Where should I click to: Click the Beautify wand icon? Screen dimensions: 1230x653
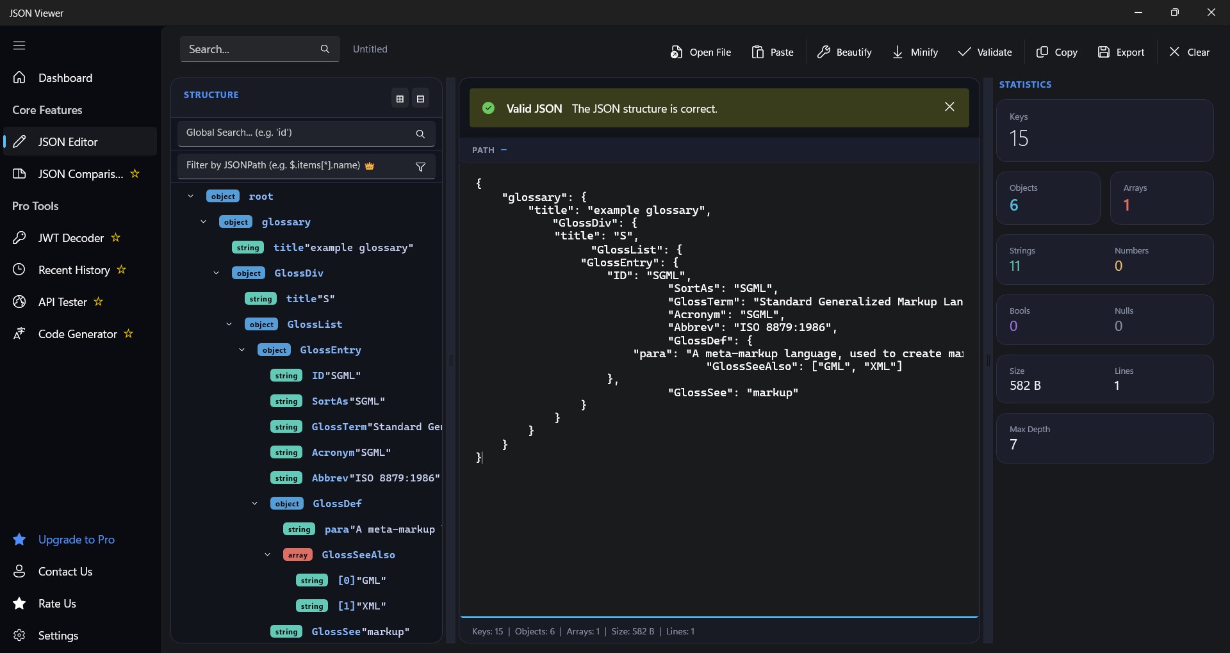[823, 52]
